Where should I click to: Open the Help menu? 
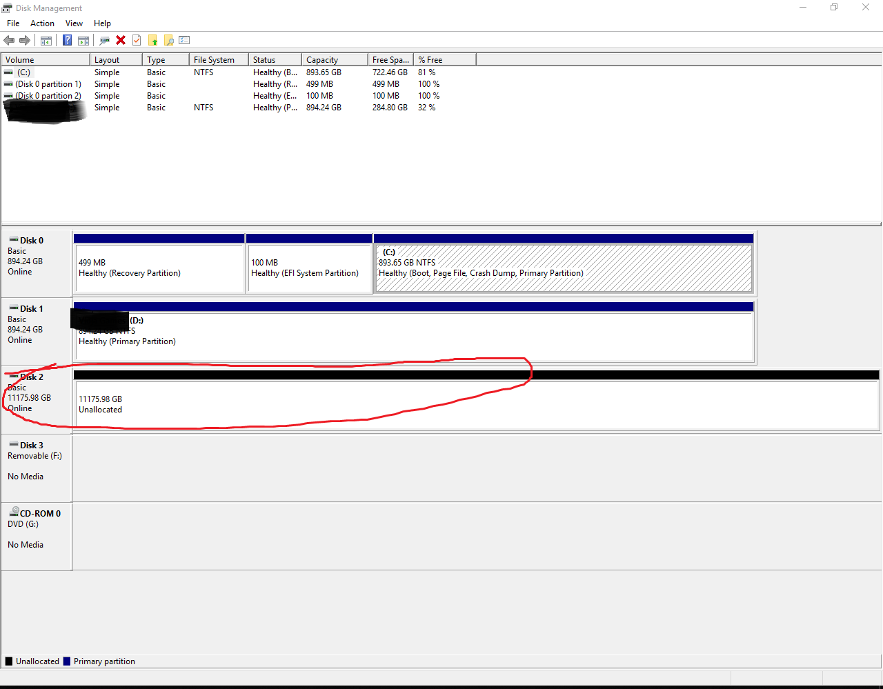102,23
